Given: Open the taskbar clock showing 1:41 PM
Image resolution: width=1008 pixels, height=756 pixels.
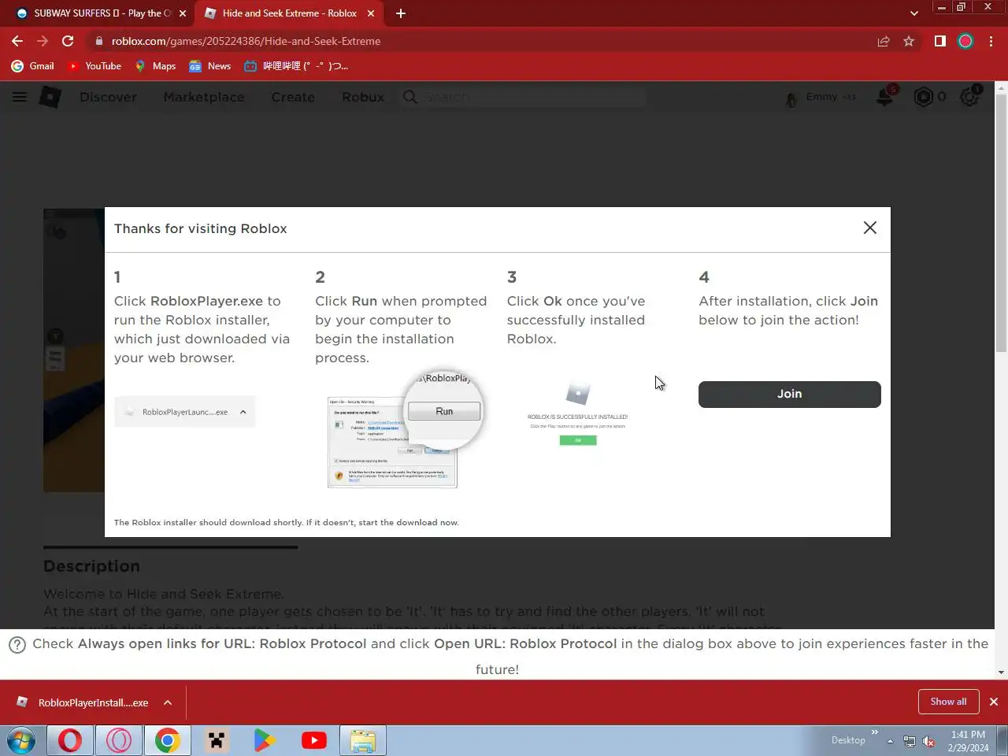Looking at the screenshot, I should 968,741.
